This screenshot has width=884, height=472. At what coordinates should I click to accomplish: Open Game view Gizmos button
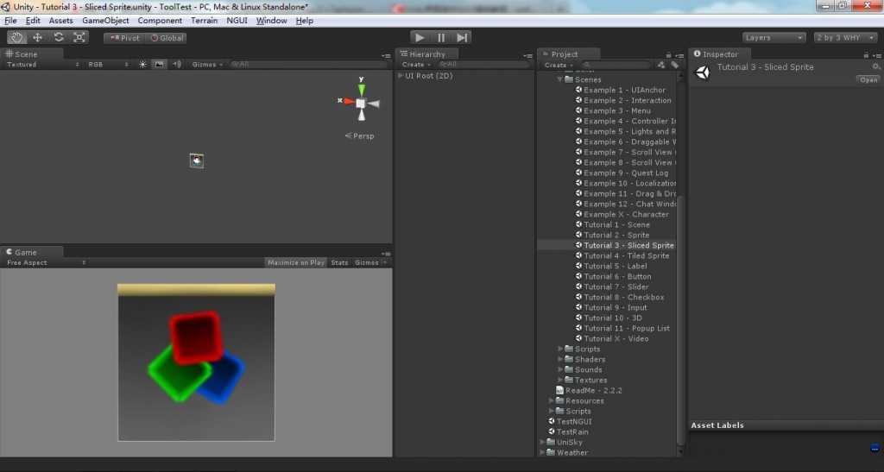[x=369, y=263]
